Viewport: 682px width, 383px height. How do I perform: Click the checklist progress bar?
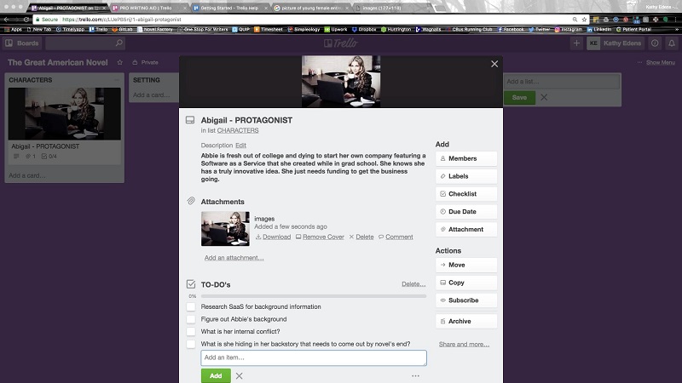pyautogui.click(x=314, y=296)
